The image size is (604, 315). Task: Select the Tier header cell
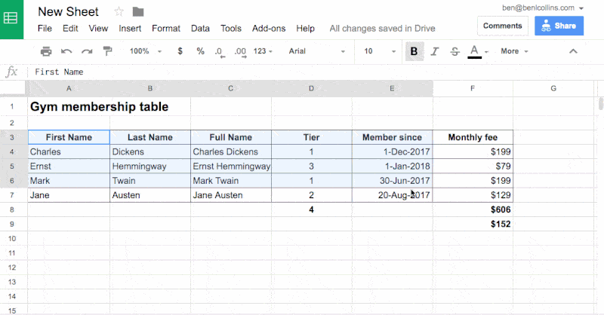pos(311,137)
